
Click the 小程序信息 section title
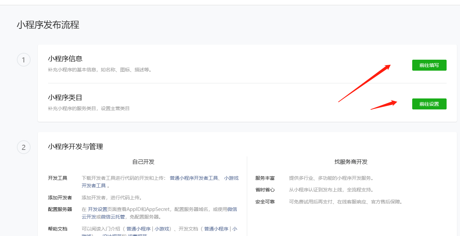coord(65,59)
